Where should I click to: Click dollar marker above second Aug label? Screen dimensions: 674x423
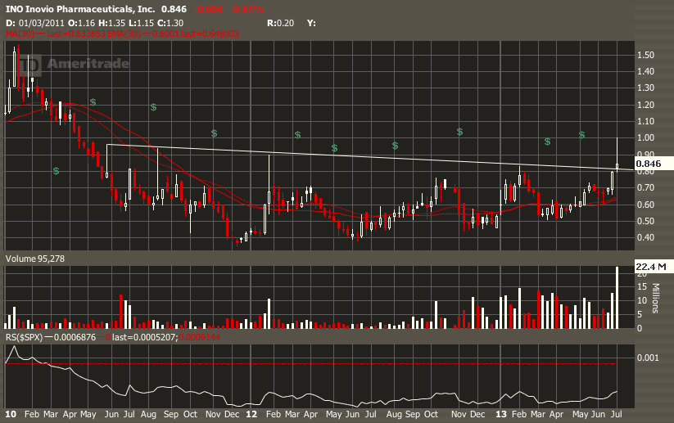pyautogui.click(x=395, y=145)
